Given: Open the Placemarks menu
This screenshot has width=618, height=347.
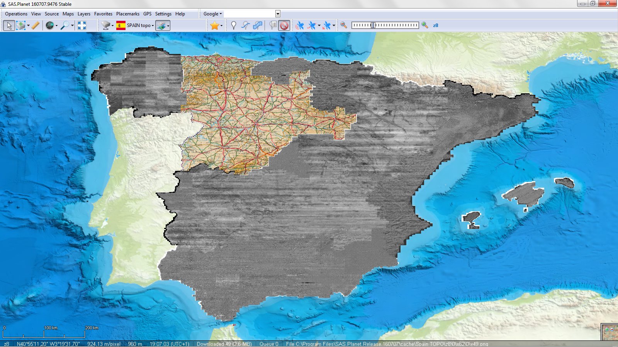Looking at the screenshot, I should pos(128,14).
